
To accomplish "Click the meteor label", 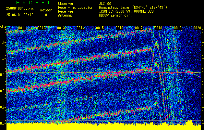I will pos(46,10).
